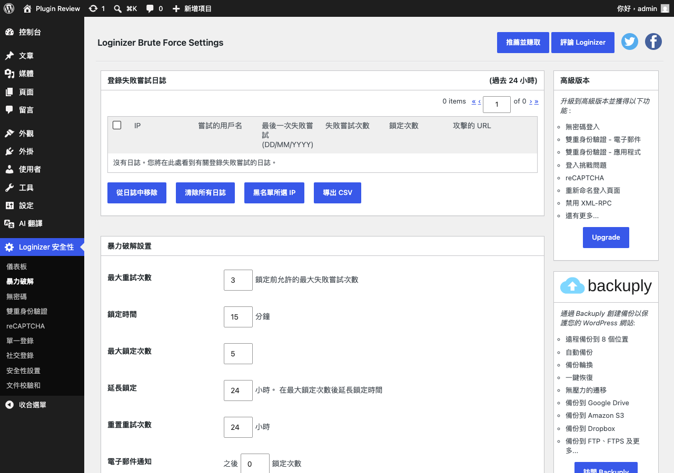Click the 你好, admin account text
Viewport: 674px width, 473px height.
pos(637,8)
